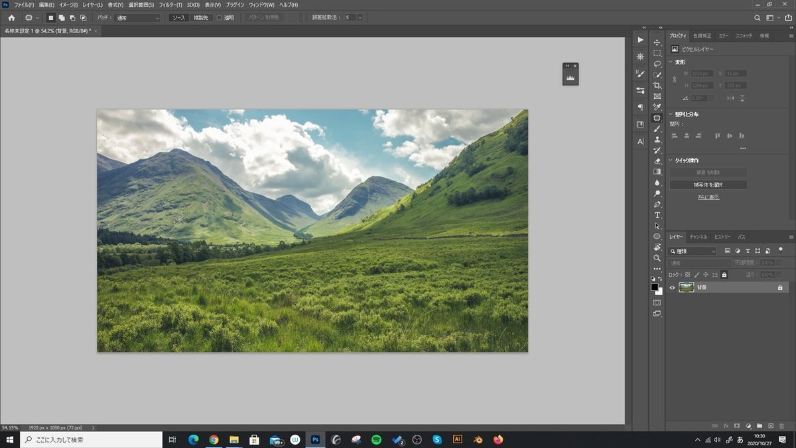Open the Actions panel play icon

pyautogui.click(x=640, y=40)
